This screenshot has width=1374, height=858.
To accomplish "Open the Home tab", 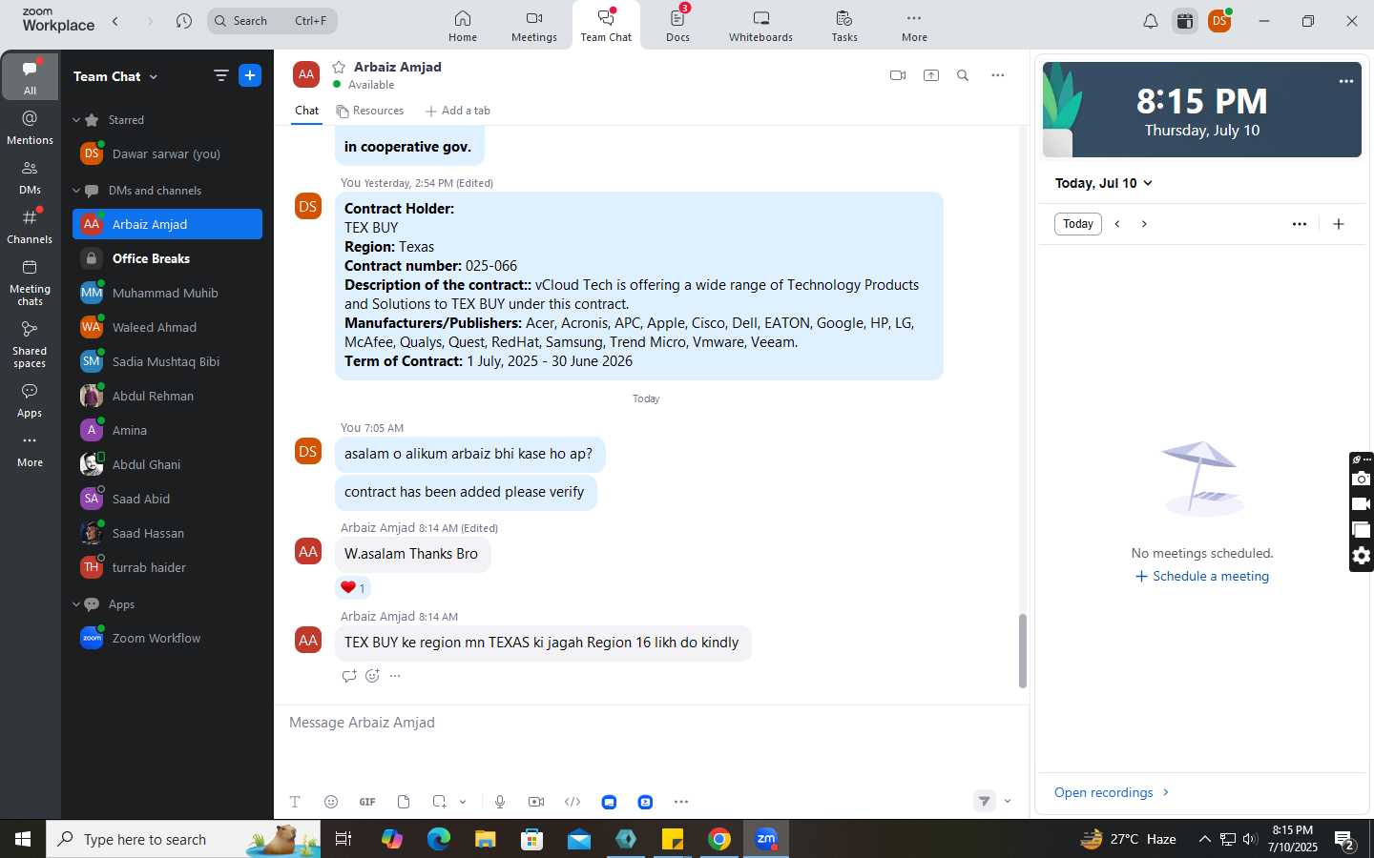I will [x=463, y=26].
